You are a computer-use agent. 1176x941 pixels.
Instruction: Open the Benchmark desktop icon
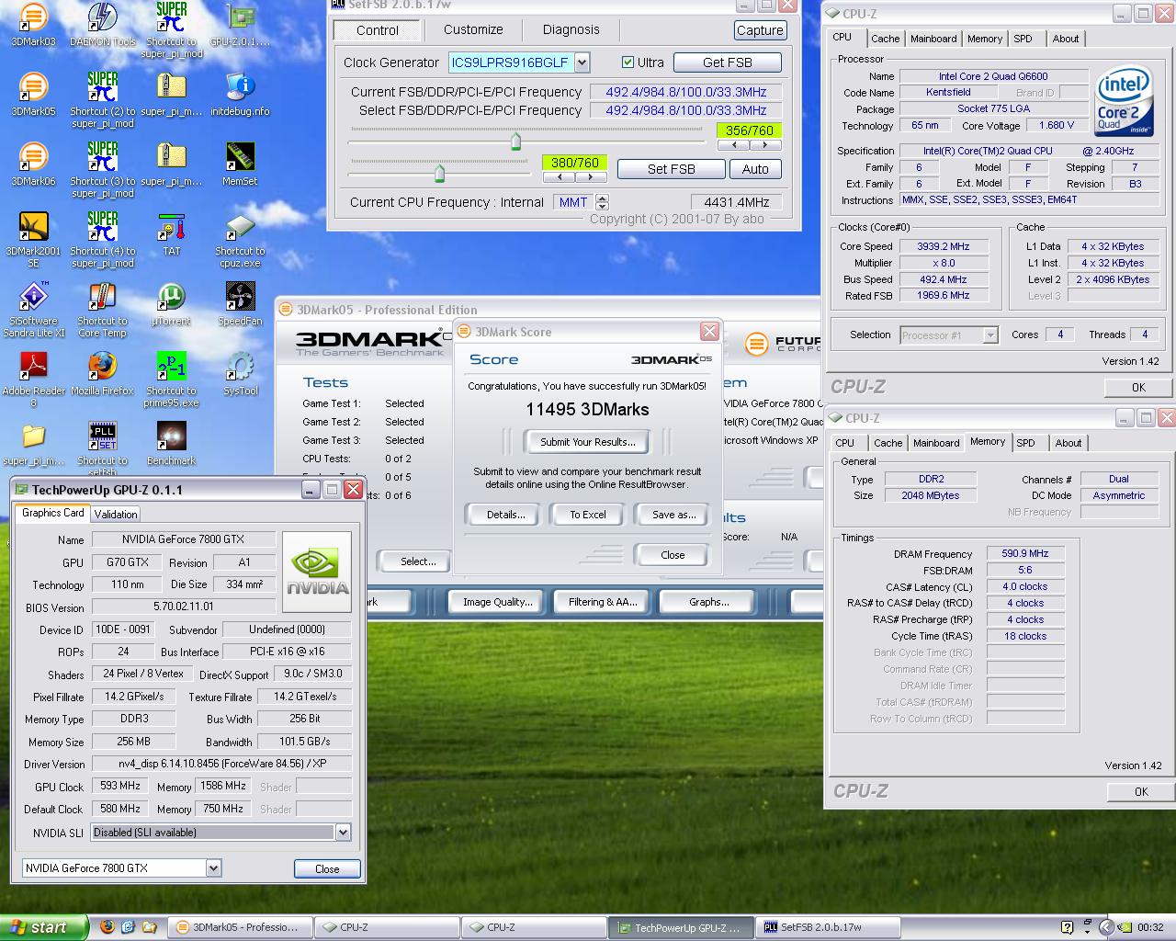pos(171,444)
